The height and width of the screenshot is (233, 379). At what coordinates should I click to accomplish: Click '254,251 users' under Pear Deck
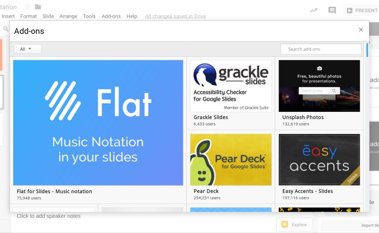coord(207,197)
